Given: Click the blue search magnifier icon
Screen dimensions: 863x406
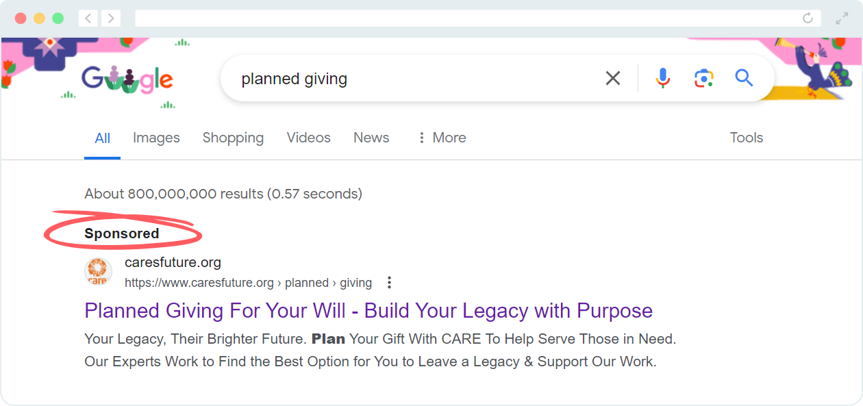Looking at the screenshot, I should pyautogui.click(x=744, y=78).
